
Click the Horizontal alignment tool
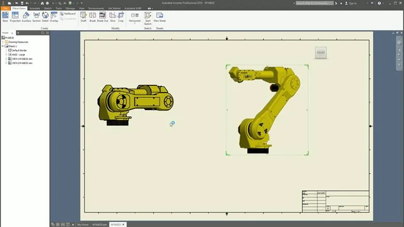(x=135, y=17)
